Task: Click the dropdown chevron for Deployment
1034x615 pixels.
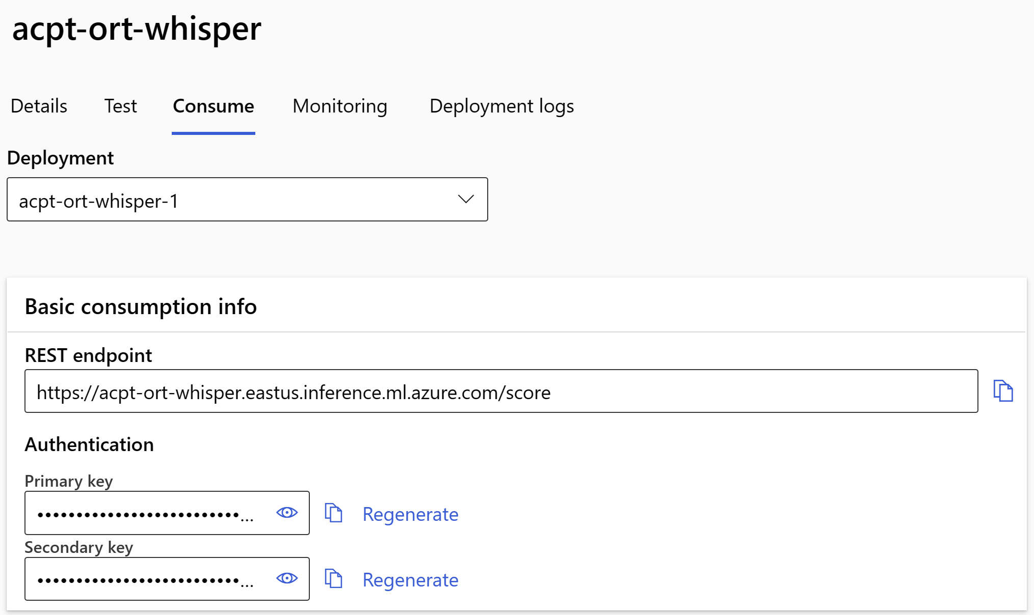Action: tap(465, 200)
